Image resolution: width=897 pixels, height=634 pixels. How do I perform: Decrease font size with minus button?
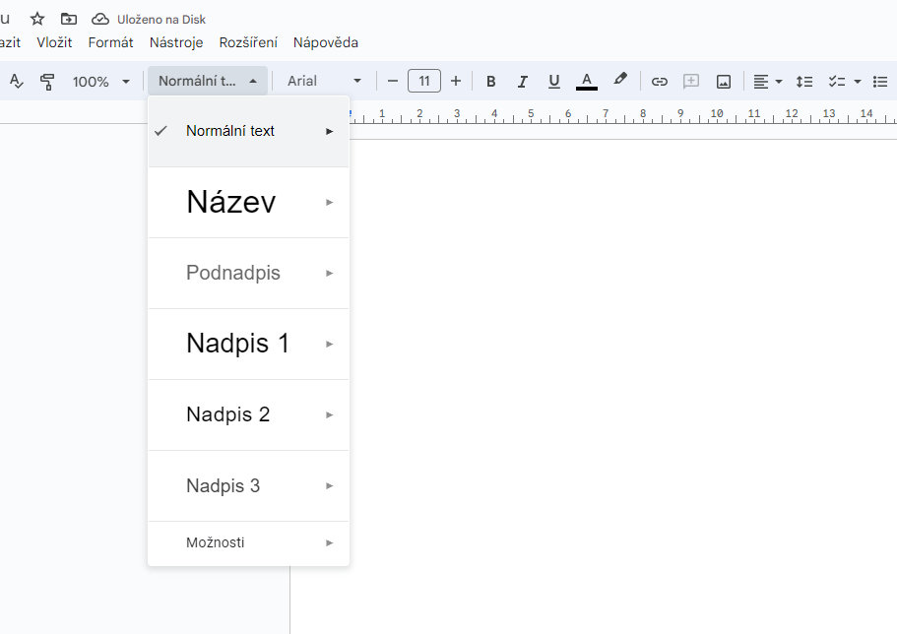pos(393,81)
